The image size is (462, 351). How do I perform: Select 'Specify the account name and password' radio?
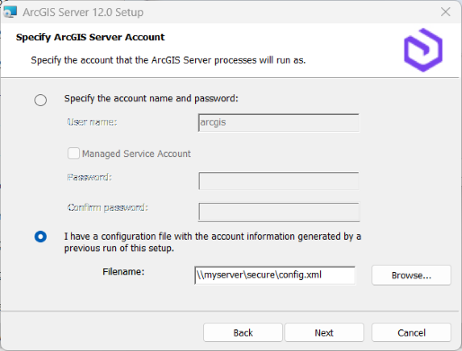40,100
